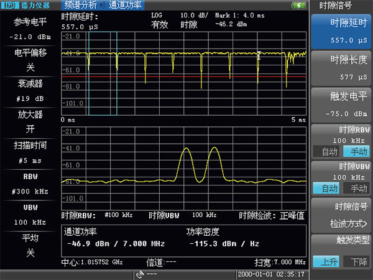Open the 触发电平 -75.0 dBm setting

[x=341, y=104]
